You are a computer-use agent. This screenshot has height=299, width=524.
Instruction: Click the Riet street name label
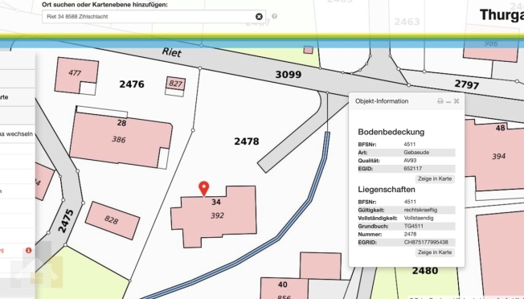(x=172, y=52)
